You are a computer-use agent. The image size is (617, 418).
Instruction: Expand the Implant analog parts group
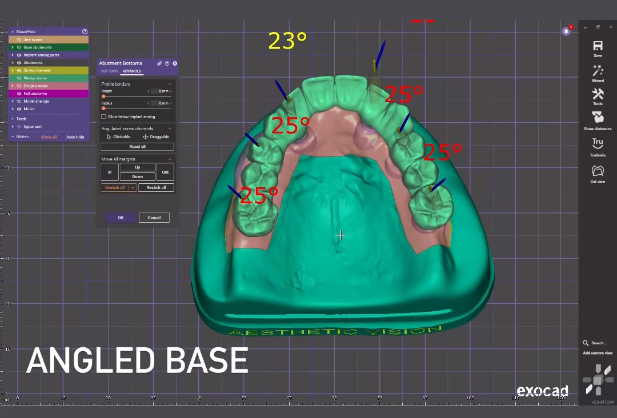pos(12,55)
